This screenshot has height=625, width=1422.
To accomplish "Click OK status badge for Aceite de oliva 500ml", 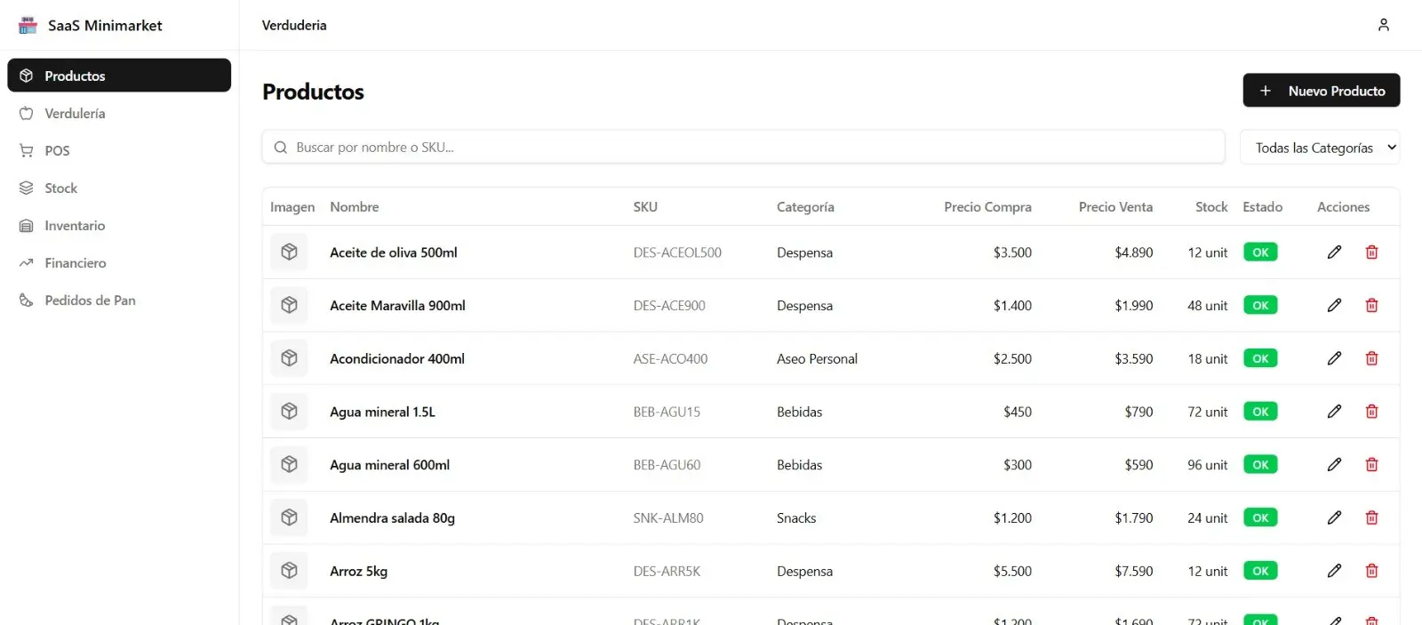I will point(1260,252).
